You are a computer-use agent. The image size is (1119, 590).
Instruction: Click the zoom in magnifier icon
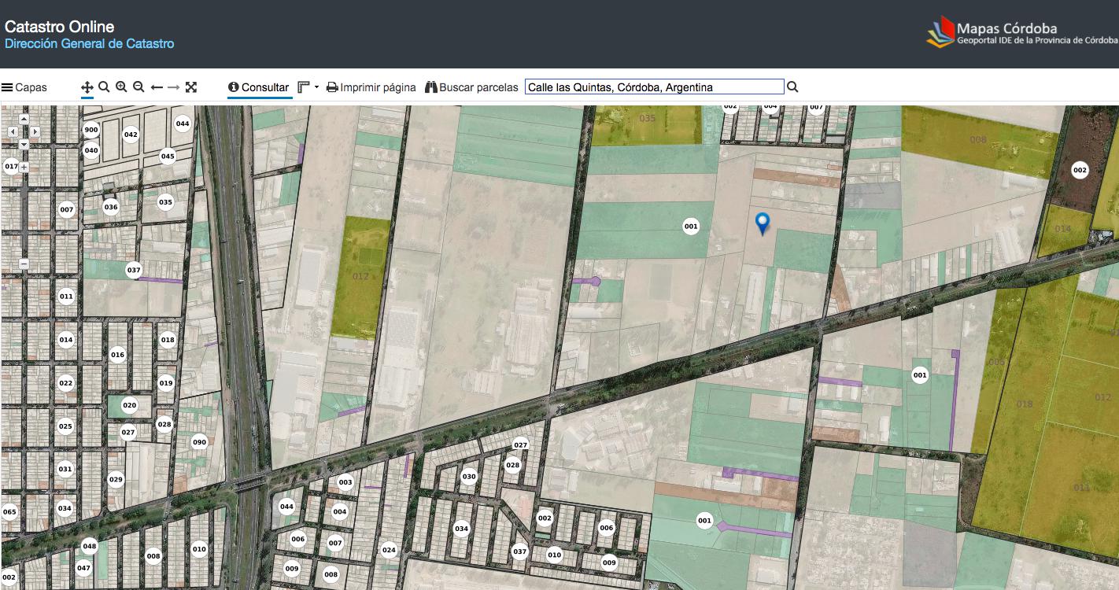point(121,87)
